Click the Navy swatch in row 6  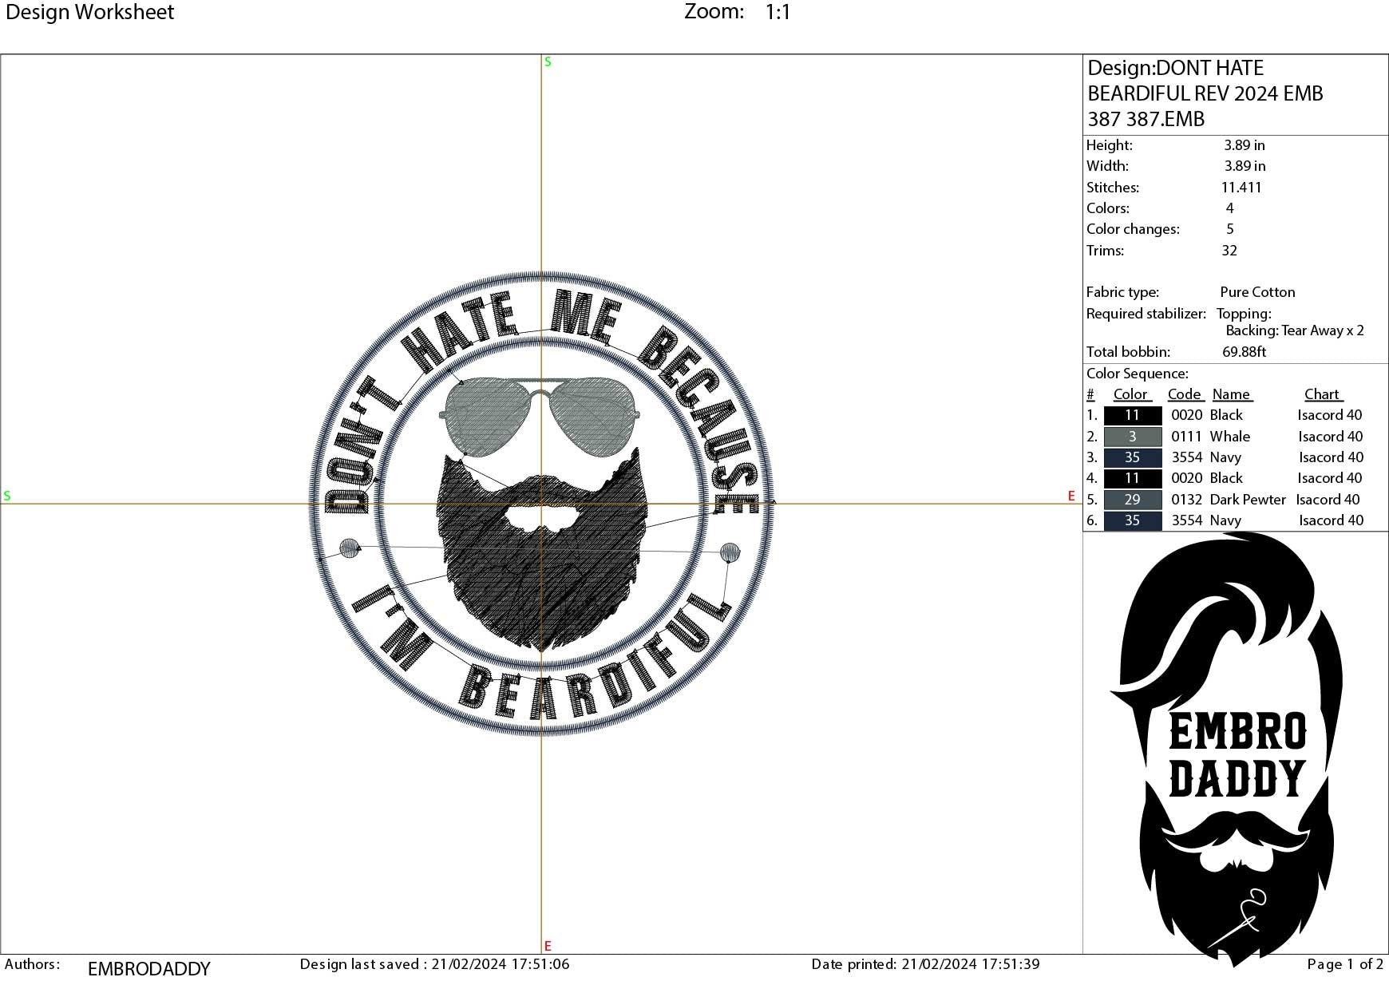point(1132,520)
